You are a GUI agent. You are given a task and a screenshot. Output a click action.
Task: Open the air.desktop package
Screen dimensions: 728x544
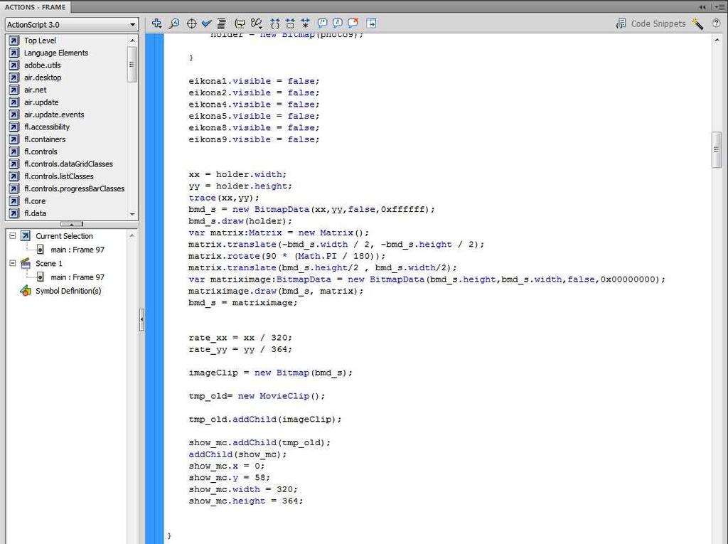(x=43, y=78)
